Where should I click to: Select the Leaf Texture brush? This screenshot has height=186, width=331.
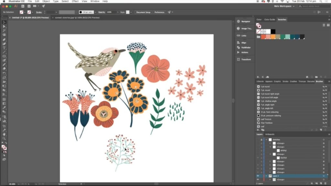(266, 119)
